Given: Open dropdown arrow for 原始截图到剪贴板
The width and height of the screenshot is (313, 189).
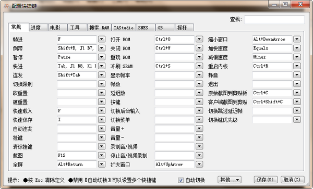Looking at the screenshot, I should click(x=297, y=93).
